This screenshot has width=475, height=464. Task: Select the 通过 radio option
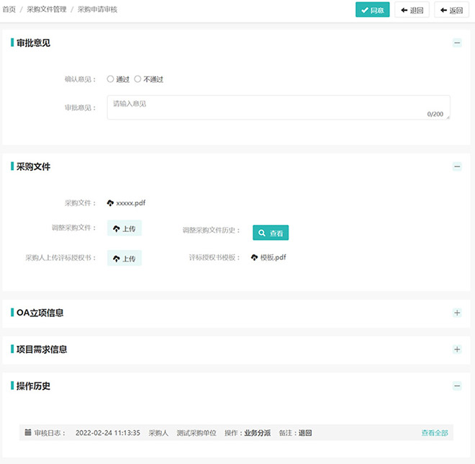pyautogui.click(x=111, y=79)
